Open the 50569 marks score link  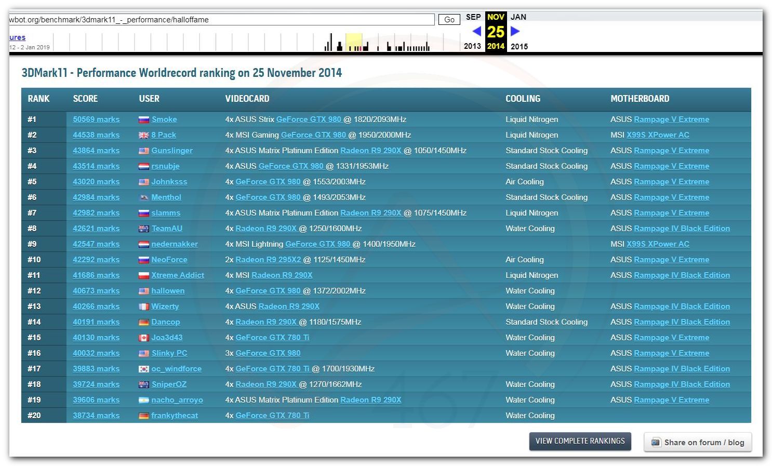click(96, 119)
